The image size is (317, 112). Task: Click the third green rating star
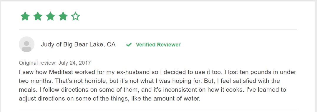pos(50,16)
